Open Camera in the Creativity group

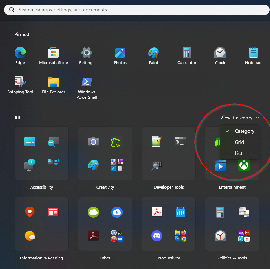click(93, 141)
